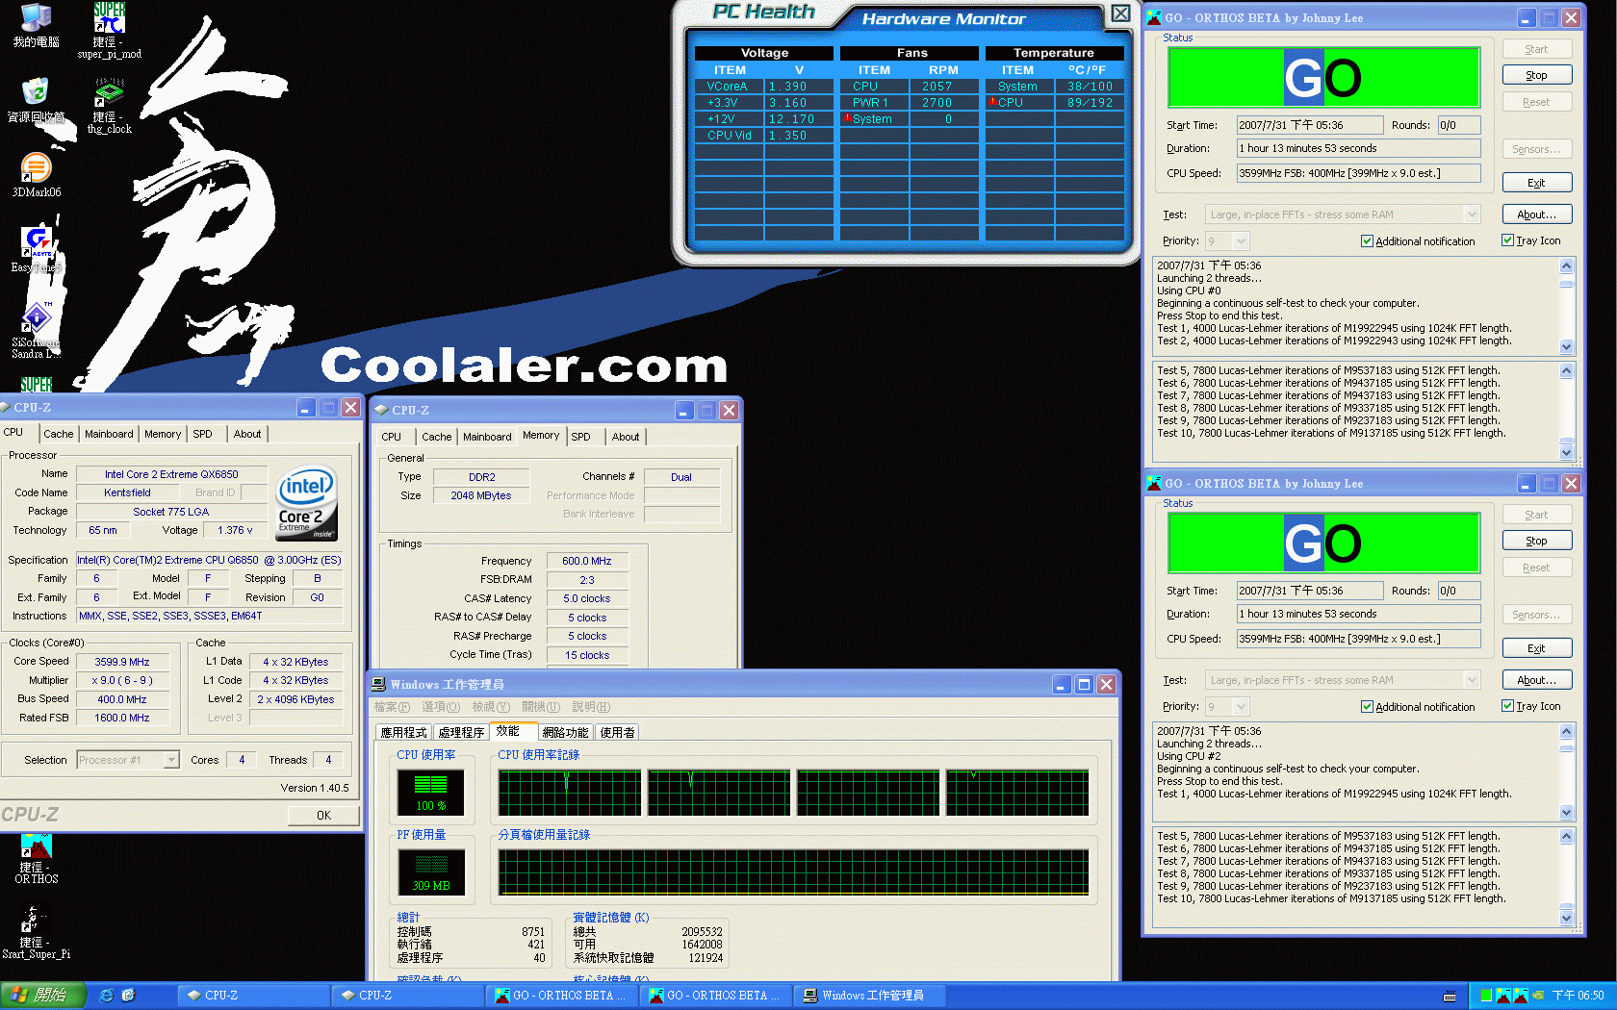Toggle Tray Icon in lower ORTHOS window
The width and height of the screenshot is (1617, 1010).
[1507, 706]
